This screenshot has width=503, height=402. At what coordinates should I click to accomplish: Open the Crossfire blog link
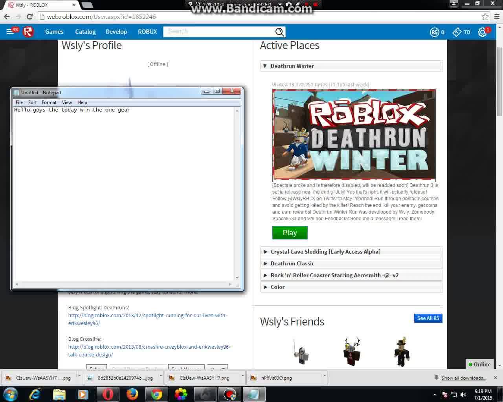[149, 351]
